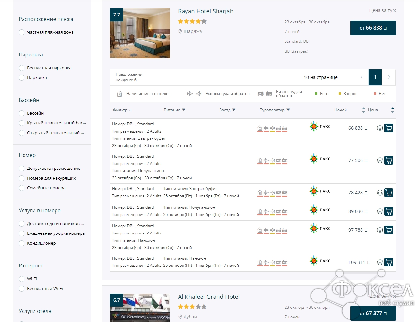Select Частная пляжная зона filter
Viewport: 418px width, 322px height.
pyautogui.click(x=22, y=32)
